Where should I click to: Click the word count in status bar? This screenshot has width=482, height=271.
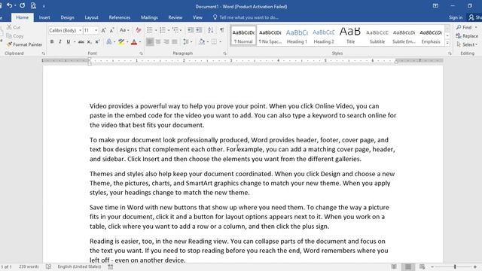[x=29, y=266]
